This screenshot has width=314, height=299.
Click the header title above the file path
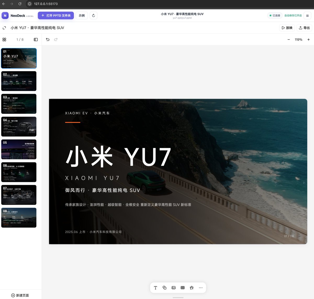pos(182,14)
